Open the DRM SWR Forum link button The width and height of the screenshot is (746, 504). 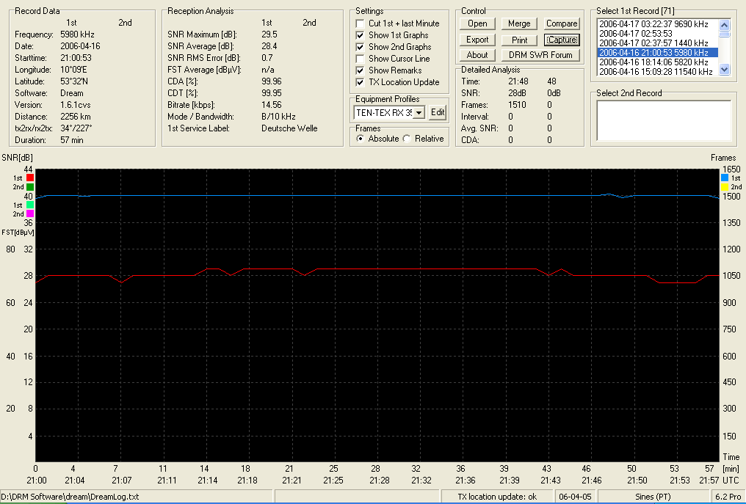point(540,55)
